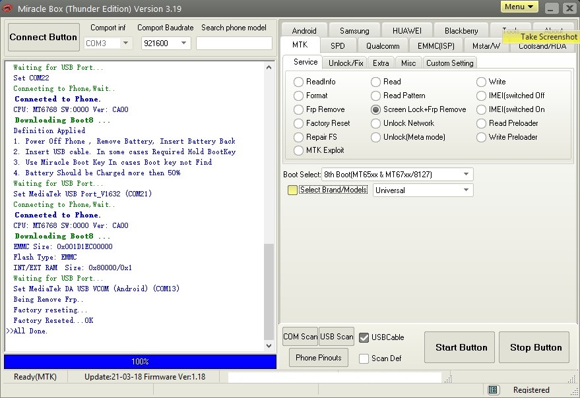The width and height of the screenshot is (580, 398).
Task: Open the Blackberry tab
Action: point(461,30)
